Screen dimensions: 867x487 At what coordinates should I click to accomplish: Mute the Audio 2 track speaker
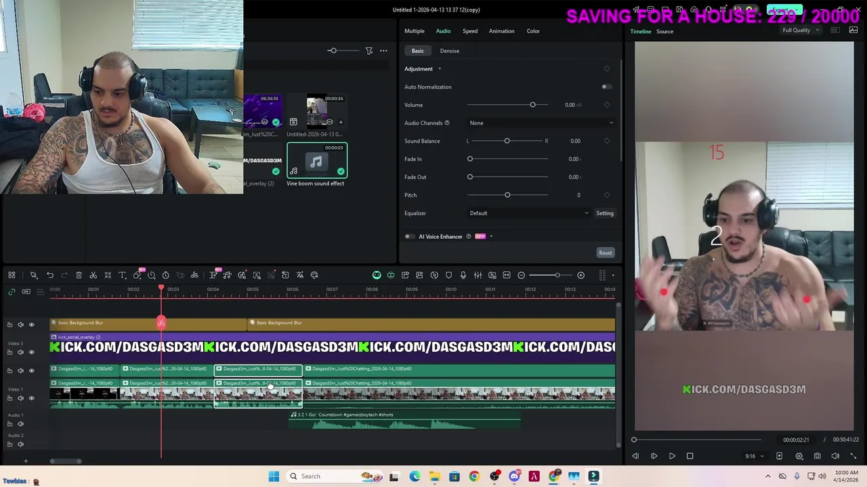point(20,444)
